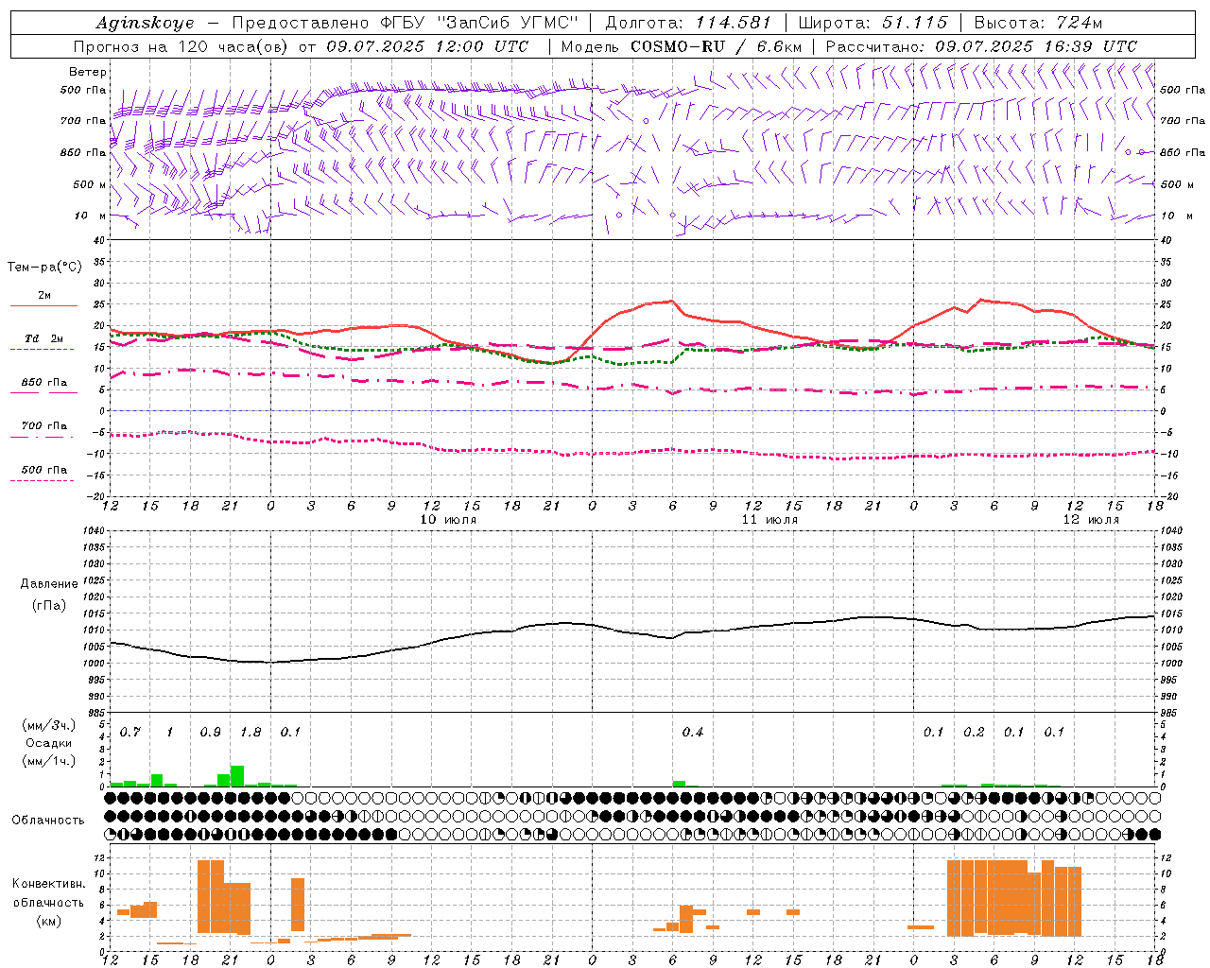The width and height of the screenshot is (1210, 968).
Task: Click the 12 июля date label
Action: click(x=1091, y=520)
